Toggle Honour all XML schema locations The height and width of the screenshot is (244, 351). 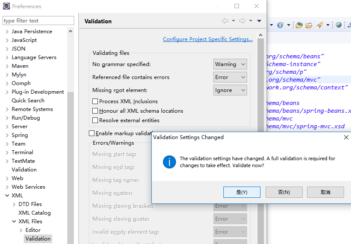pyautogui.click(x=95, y=111)
